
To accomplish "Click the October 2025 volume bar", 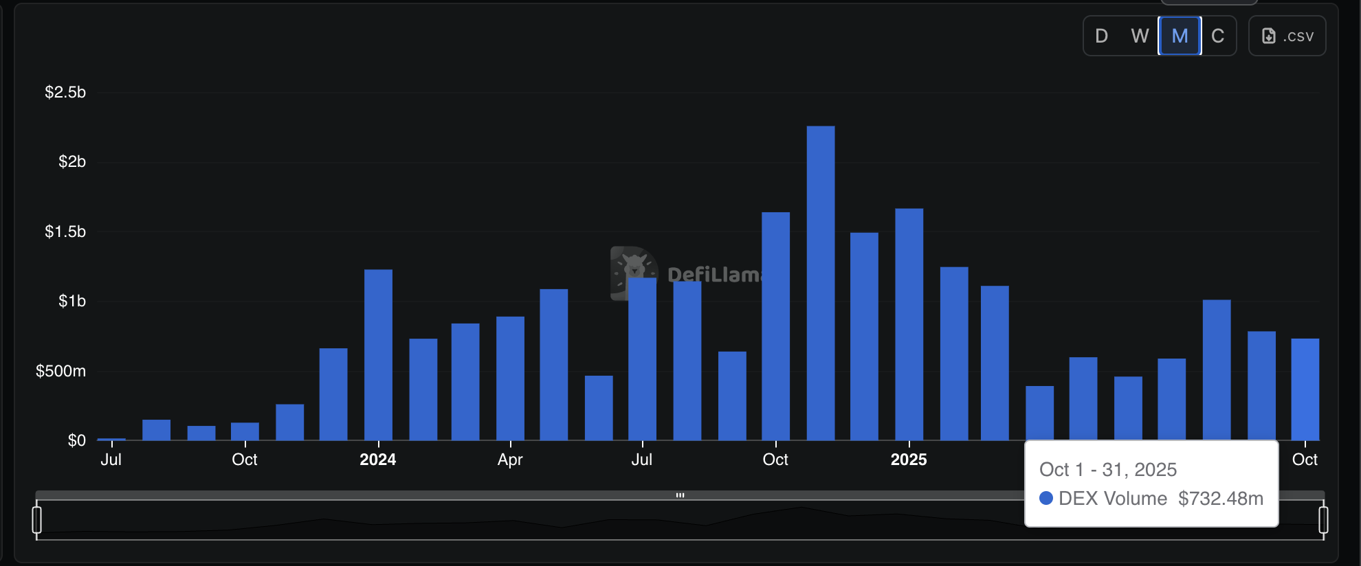I will pos(1305,389).
